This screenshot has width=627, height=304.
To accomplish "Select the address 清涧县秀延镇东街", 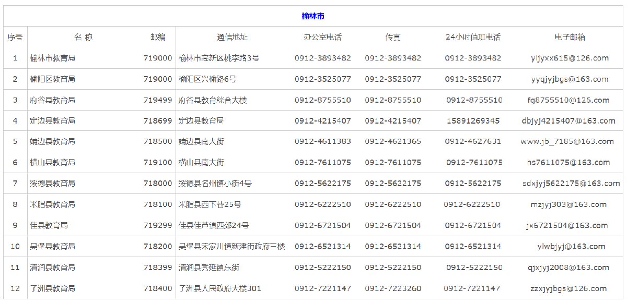I will [x=209, y=267].
